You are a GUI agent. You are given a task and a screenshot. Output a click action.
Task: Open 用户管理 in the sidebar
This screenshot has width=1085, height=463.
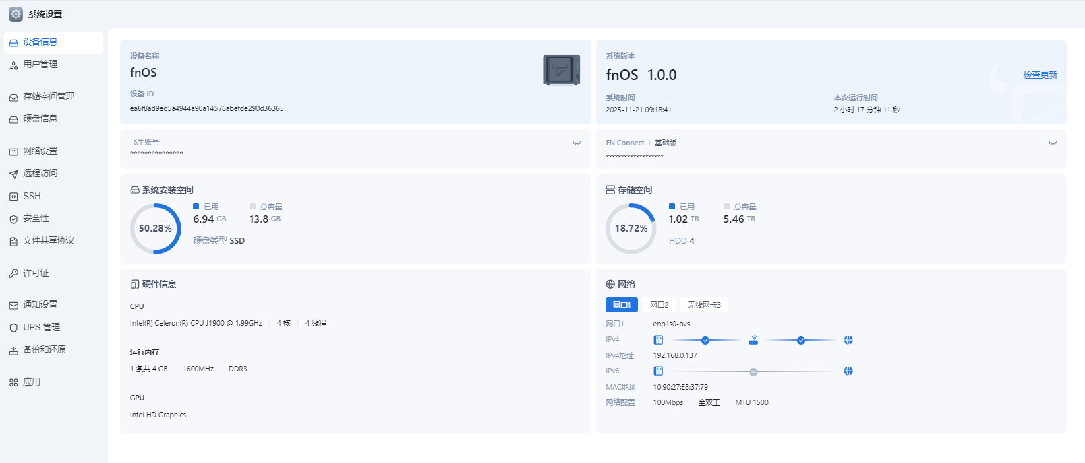pos(53,65)
